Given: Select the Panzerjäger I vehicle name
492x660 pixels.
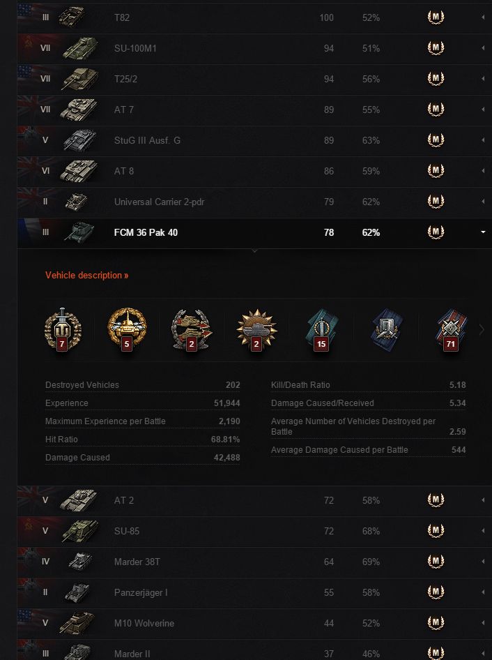Looking at the screenshot, I should (x=140, y=592).
